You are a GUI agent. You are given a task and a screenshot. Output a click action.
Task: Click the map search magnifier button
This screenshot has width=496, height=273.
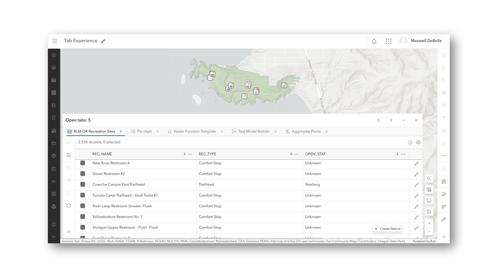coord(429,179)
